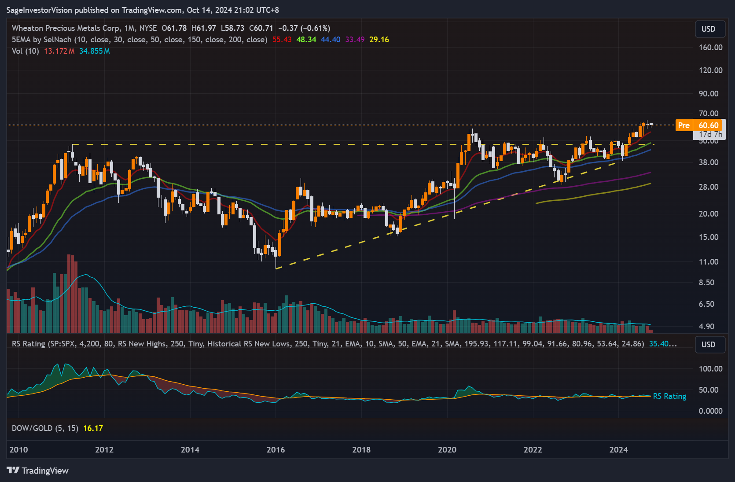Click the volume average value 34.855M

(x=95, y=51)
